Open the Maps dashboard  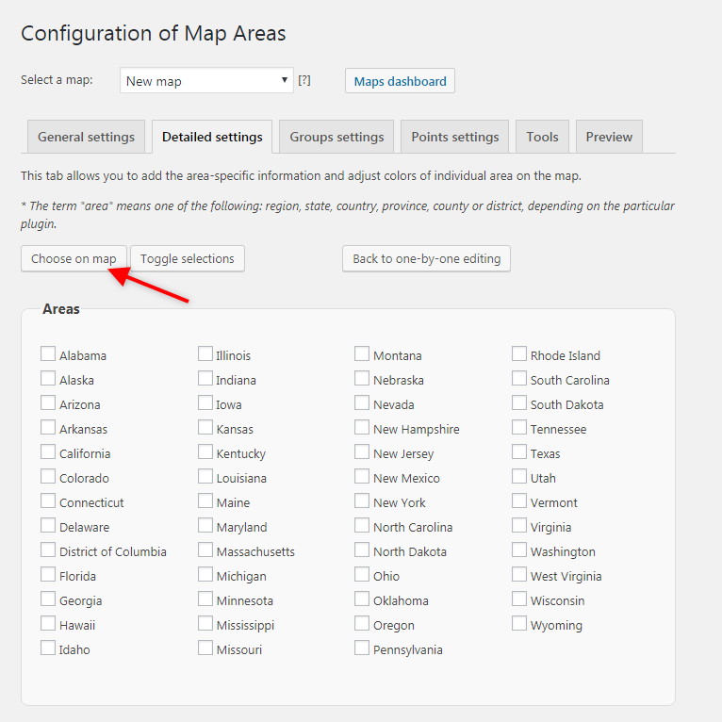coord(400,81)
